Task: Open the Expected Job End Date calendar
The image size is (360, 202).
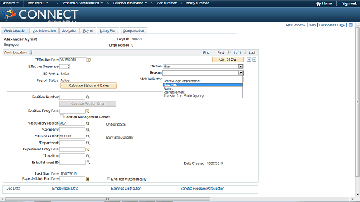Action: pyautogui.click(x=88, y=178)
